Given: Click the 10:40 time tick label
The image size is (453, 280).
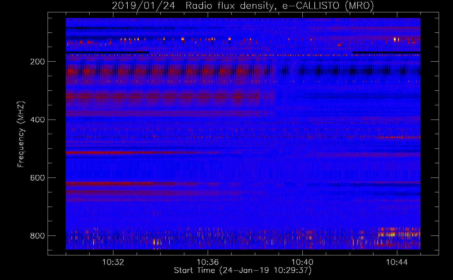Looking at the screenshot, I should point(302,262).
